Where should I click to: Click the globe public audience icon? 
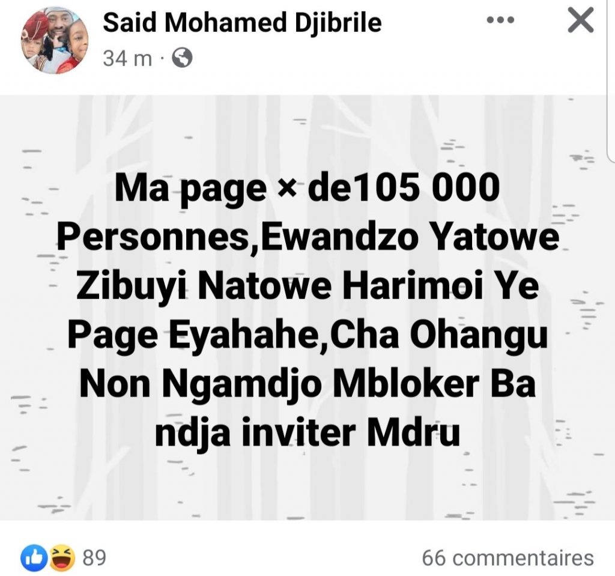coord(183,58)
